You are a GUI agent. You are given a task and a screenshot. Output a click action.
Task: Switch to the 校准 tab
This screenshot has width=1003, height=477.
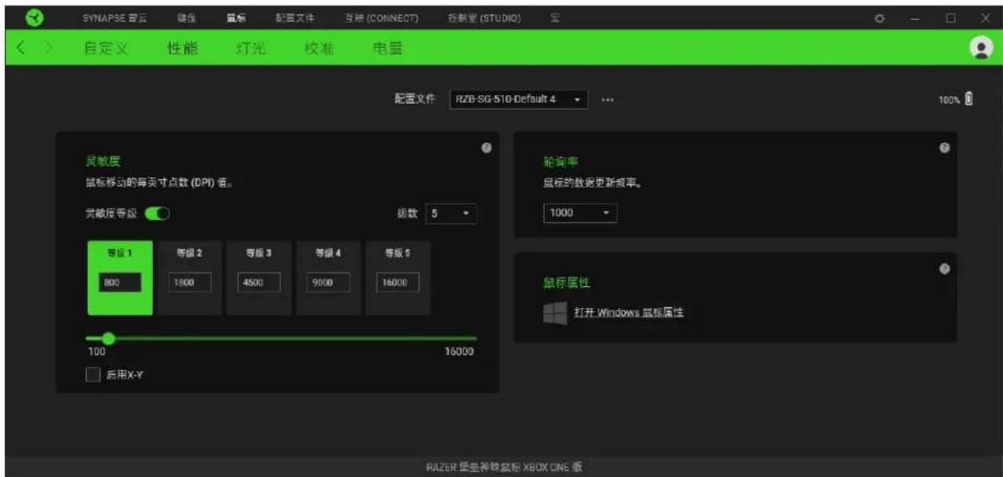(x=318, y=49)
